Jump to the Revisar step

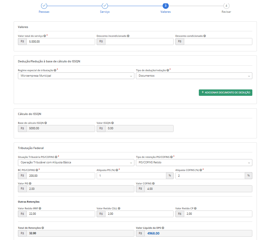coord(226,6)
